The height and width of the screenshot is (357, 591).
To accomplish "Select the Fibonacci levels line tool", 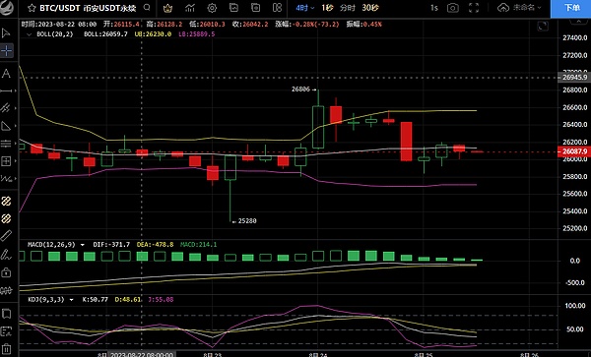I will [6, 144].
